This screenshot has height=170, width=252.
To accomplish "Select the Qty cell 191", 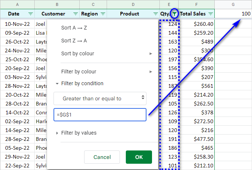I will tap(169, 139).
